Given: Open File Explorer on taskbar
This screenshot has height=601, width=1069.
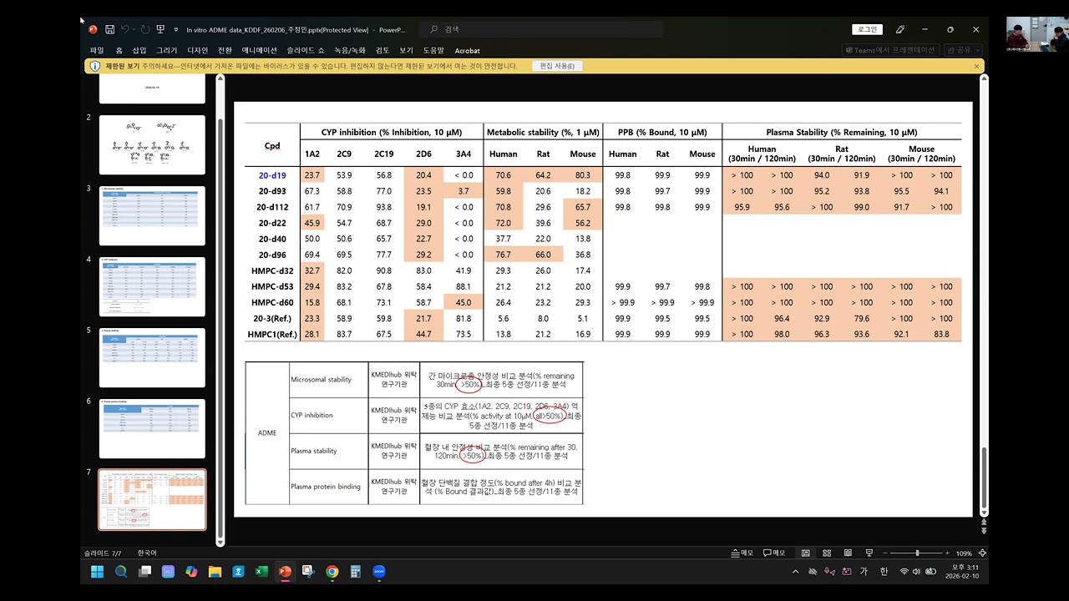Looking at the screenshot, I should point(215,572).
